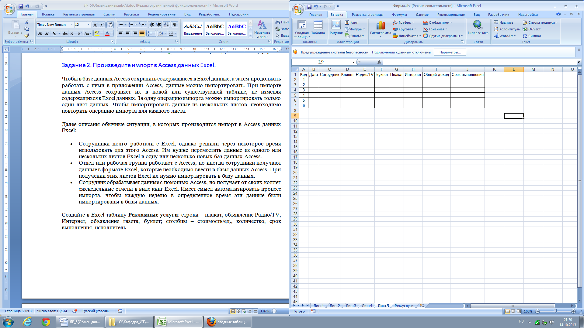Click Word taskbar button ЛР_5
This screenshot has width=584, height=328.
tap(80, 322)
